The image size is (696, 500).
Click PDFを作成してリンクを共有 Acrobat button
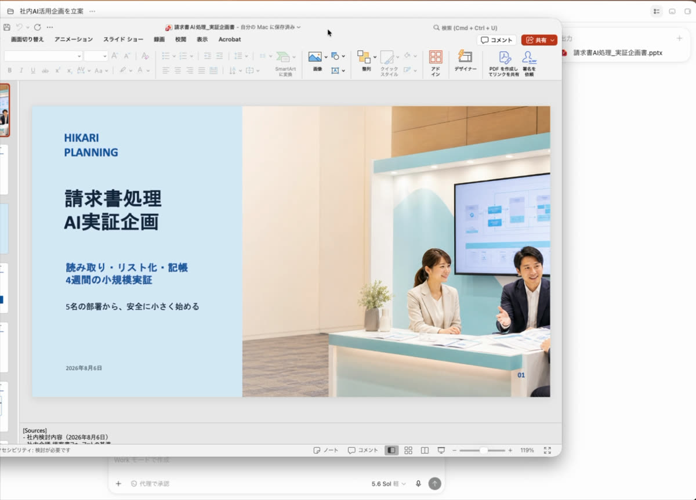503,63
